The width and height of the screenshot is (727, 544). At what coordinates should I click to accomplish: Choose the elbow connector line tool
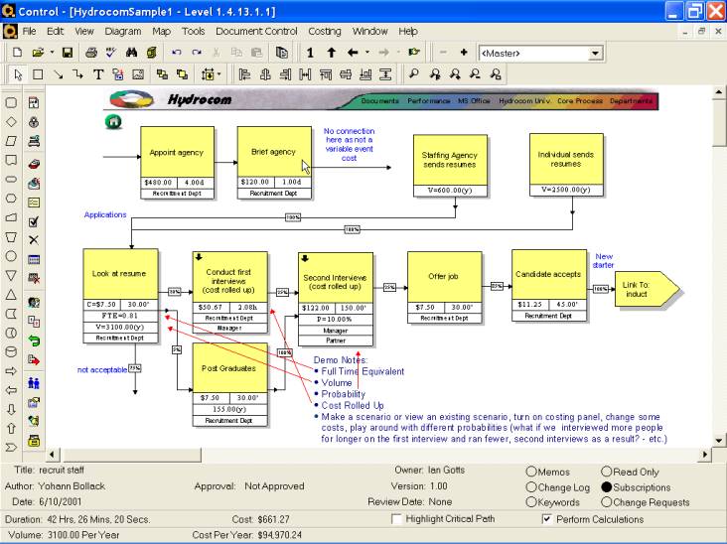(x=77, y=74)
